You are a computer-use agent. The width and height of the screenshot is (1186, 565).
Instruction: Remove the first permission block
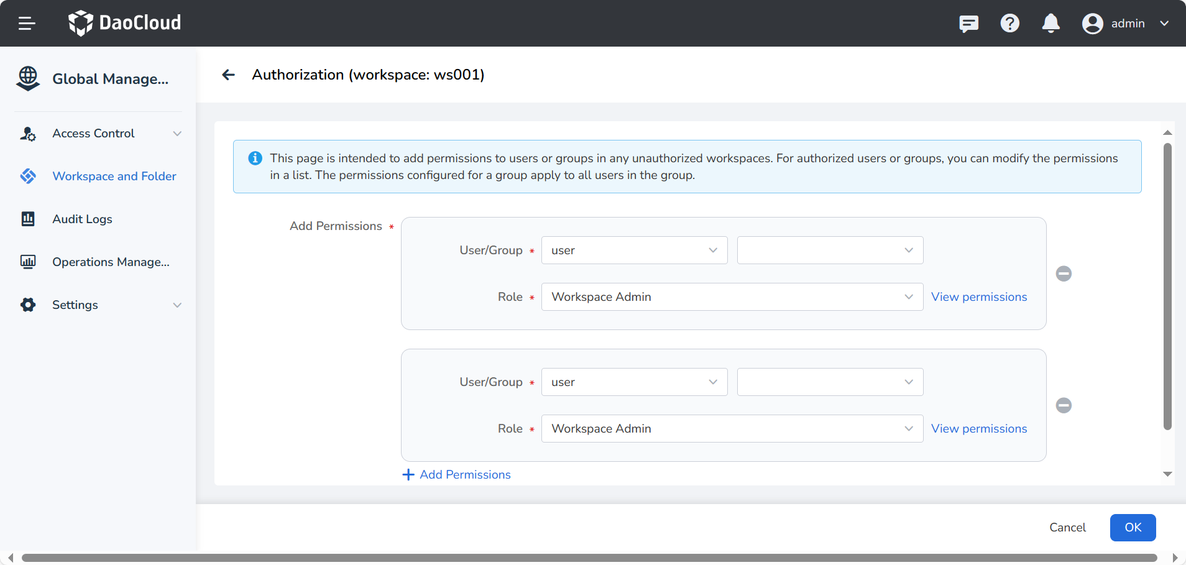pyautogui.click(x=1064, y=273)
